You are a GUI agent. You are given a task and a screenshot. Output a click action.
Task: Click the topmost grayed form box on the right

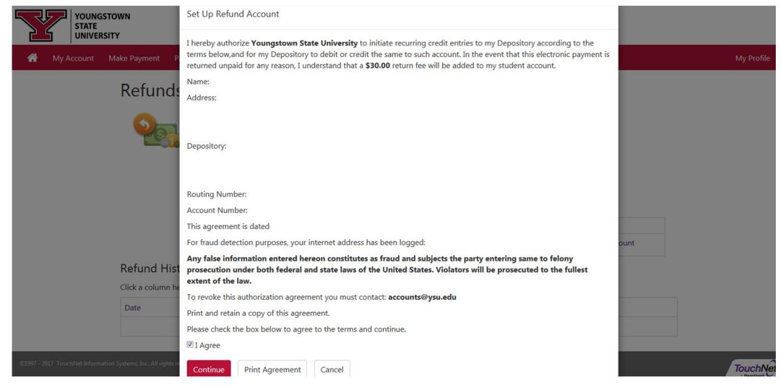(644, 224)
